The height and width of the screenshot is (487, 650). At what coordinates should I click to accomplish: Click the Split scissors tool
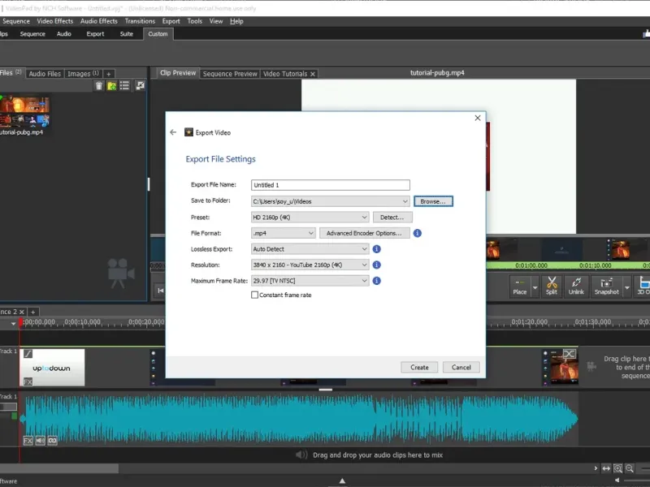tap(552, 286)
